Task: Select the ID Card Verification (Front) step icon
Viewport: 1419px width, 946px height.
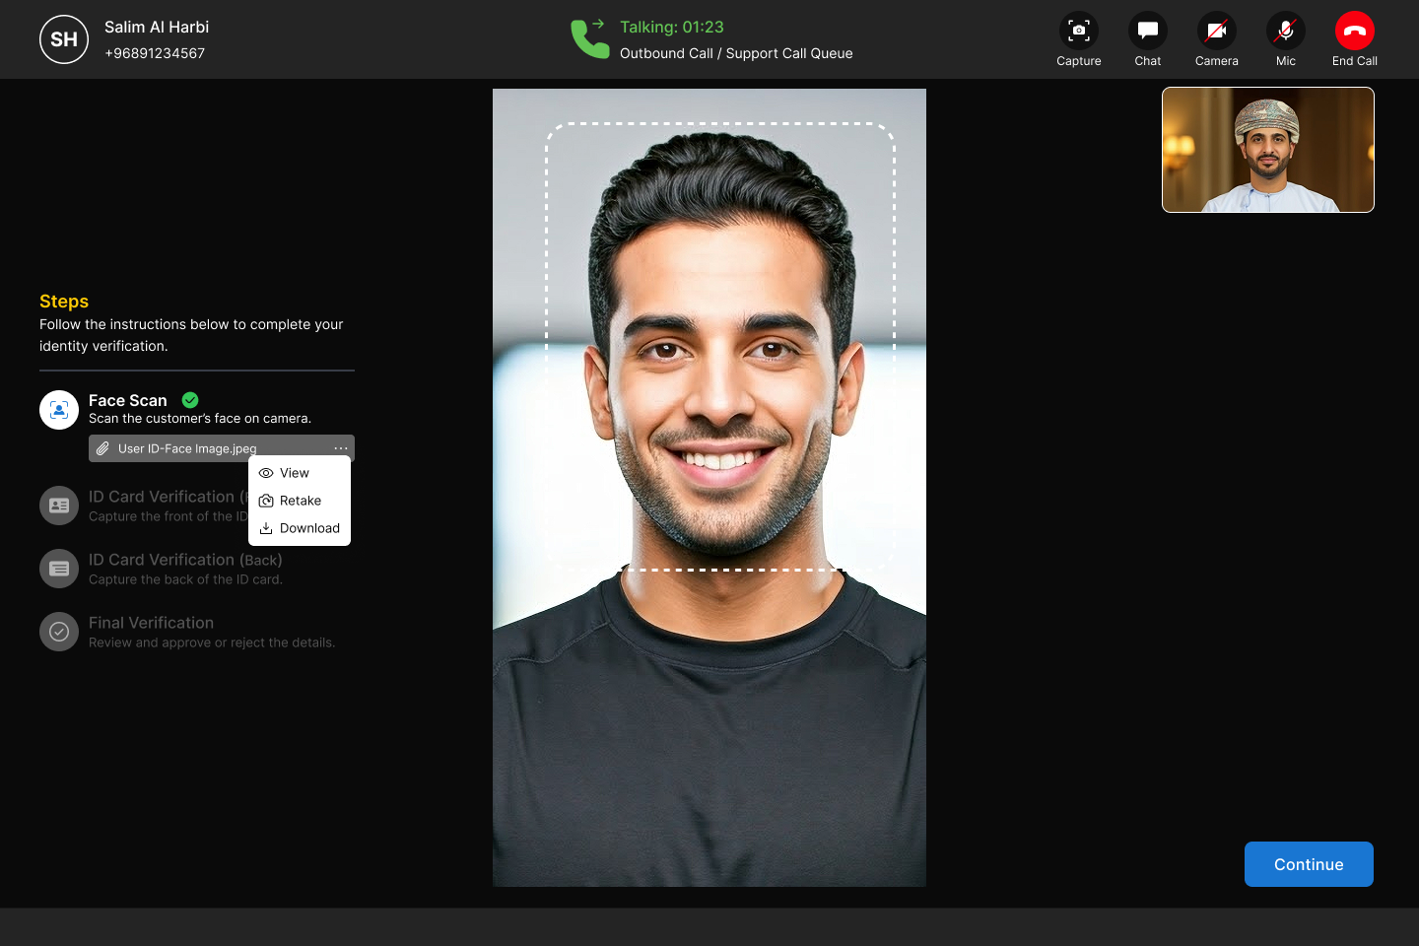Action: click(x=58, y=505)
